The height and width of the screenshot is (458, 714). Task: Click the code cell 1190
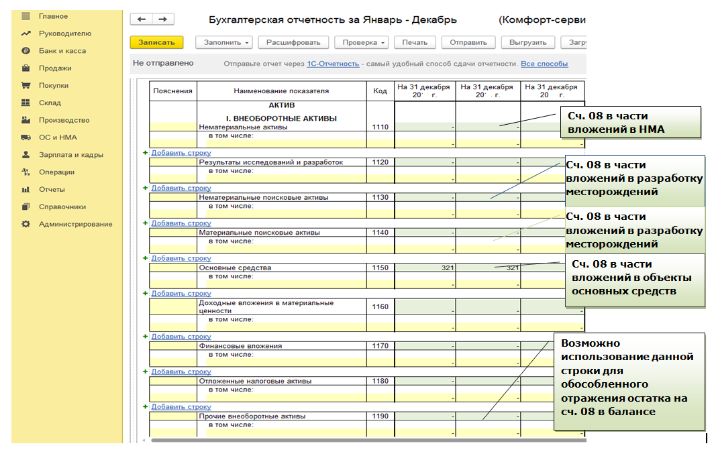(380, 416)
